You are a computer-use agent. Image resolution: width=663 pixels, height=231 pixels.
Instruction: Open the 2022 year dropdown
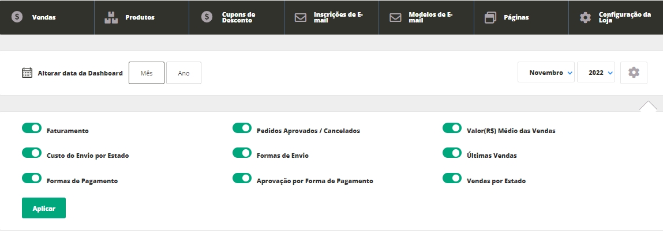click(x=596, y=73)
